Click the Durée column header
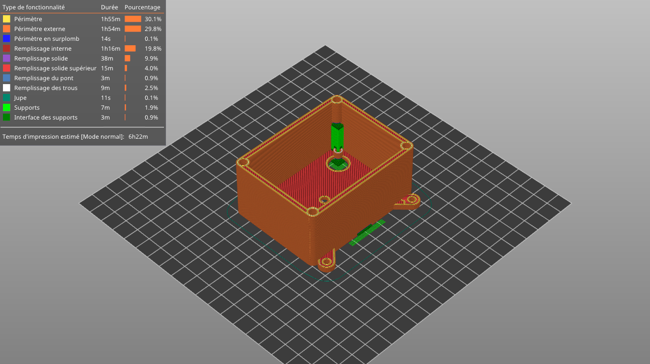 [109, 7]
